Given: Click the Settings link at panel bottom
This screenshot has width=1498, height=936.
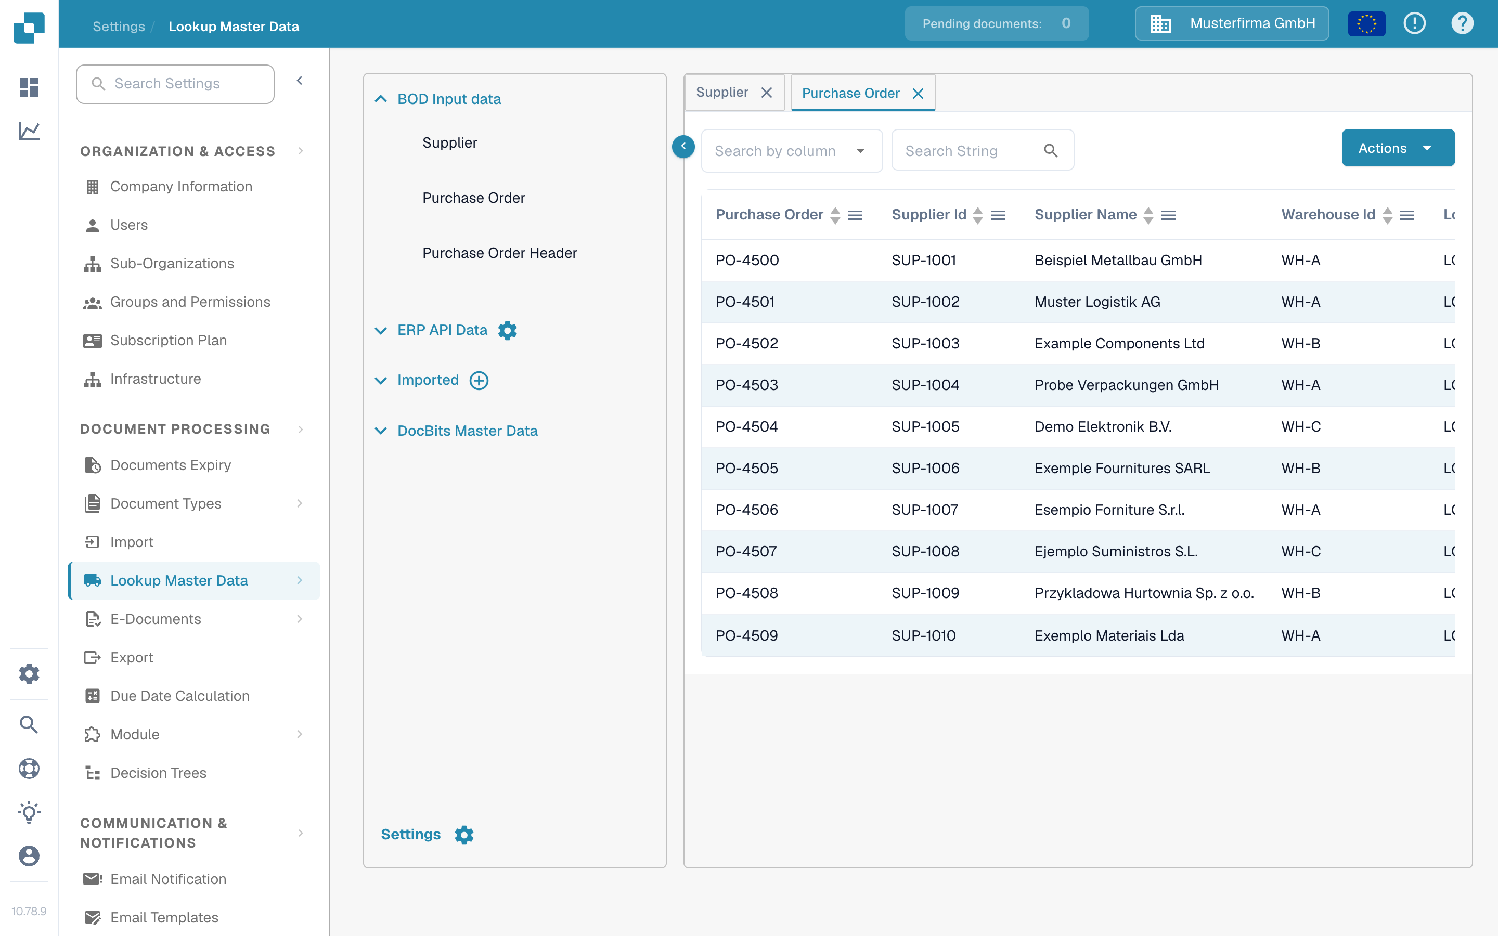Looking at the screenshot, I should (410, 835).
